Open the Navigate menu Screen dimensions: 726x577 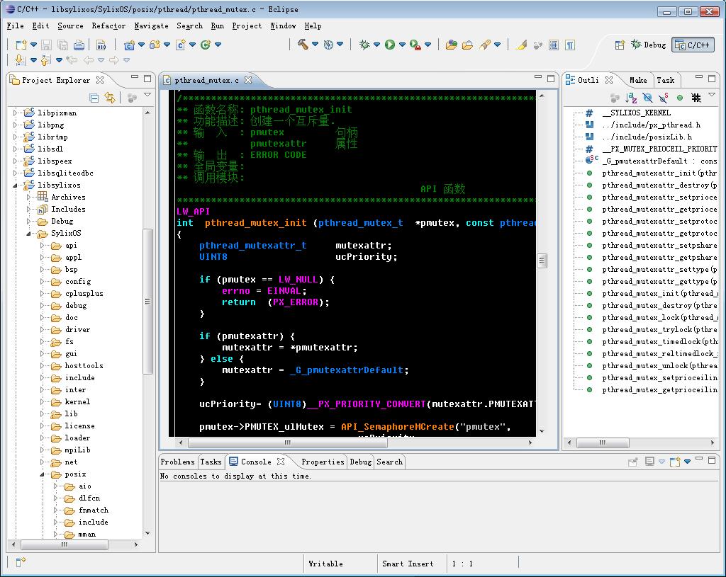tap(152, 26)
